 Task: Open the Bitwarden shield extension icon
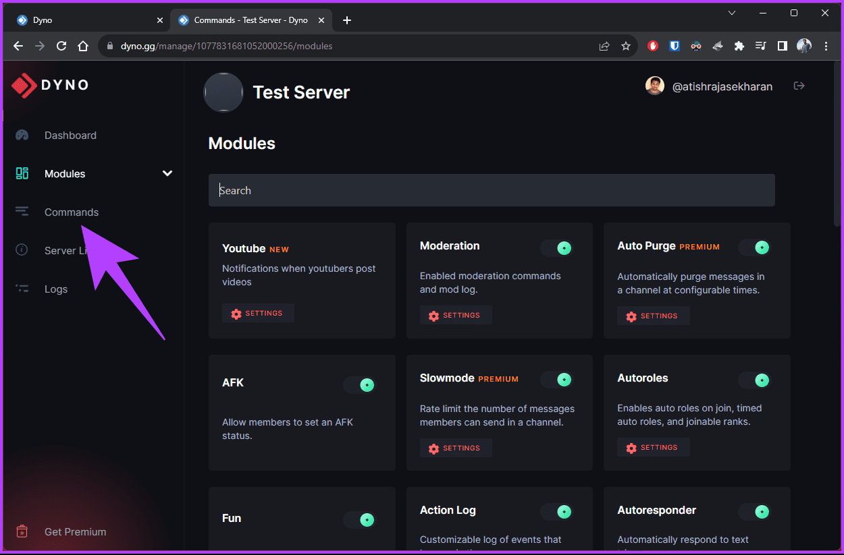tap(675, 46)
